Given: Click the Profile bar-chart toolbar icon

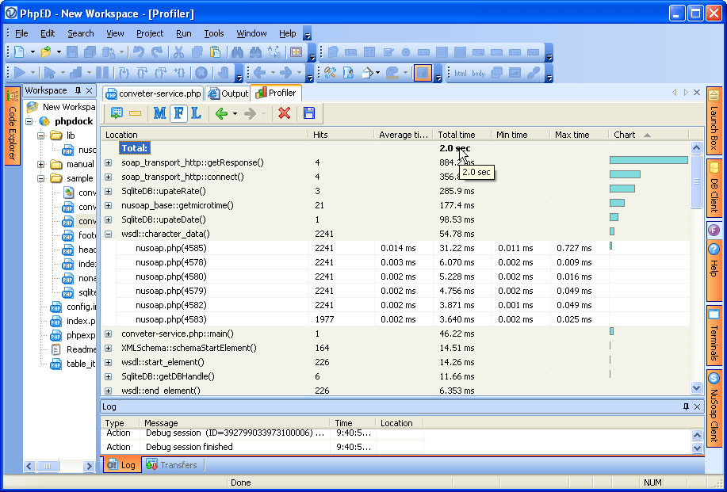Looking at the screenshot, I should [x=75, y=72].
